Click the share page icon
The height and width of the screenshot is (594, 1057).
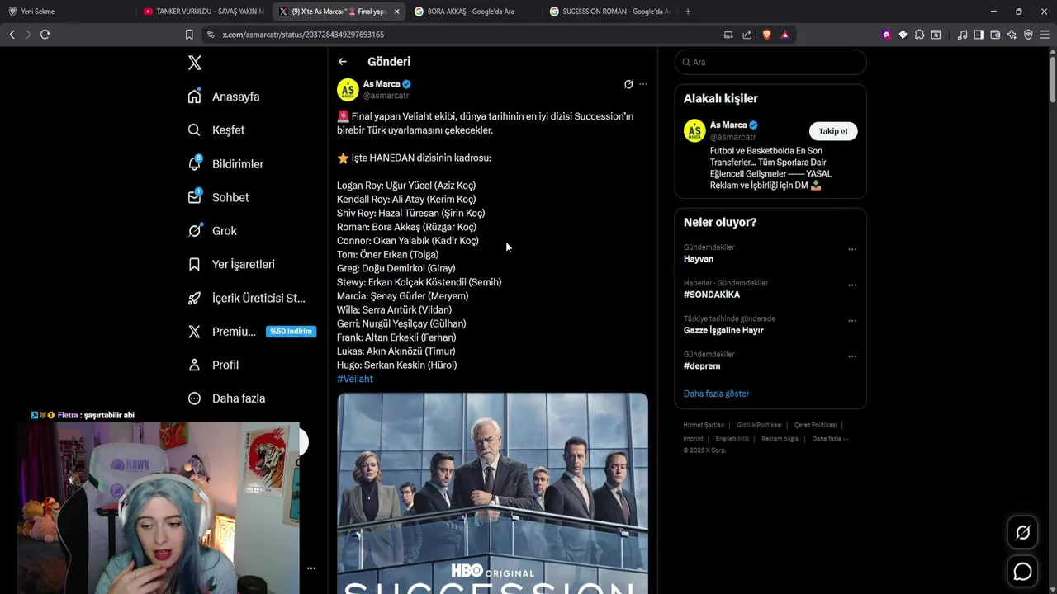click(x=747, y=35)
